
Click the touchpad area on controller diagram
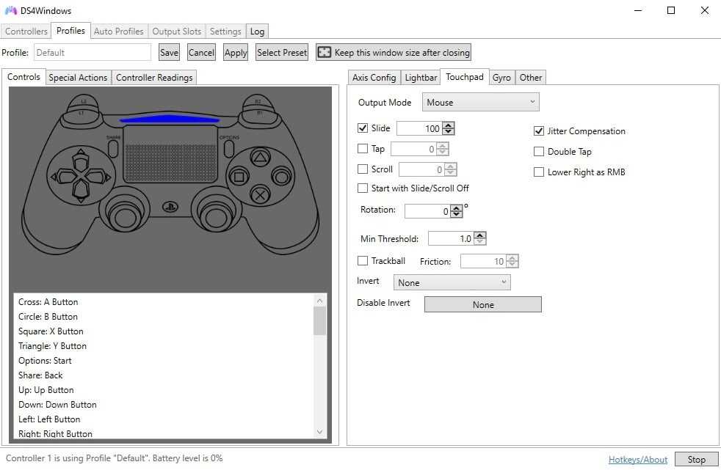[x=170, y=154]
